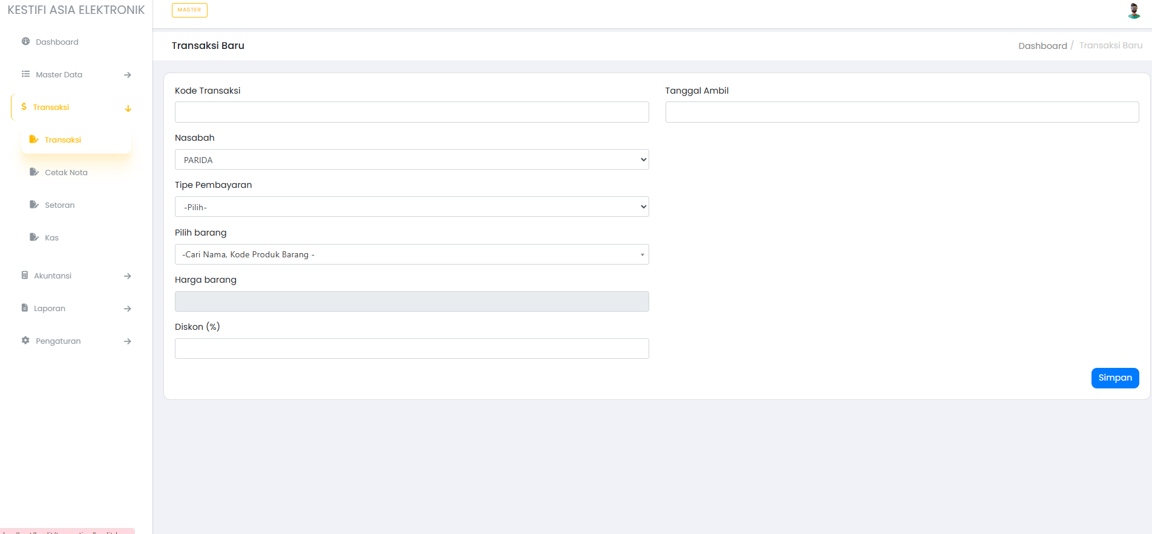1152x534 pixels.
Task: Click the Master Data list icon
Action: (25, 74)
